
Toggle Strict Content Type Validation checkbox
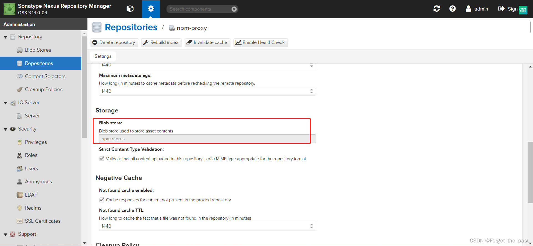pyautogui.click(x=102, y=159)
